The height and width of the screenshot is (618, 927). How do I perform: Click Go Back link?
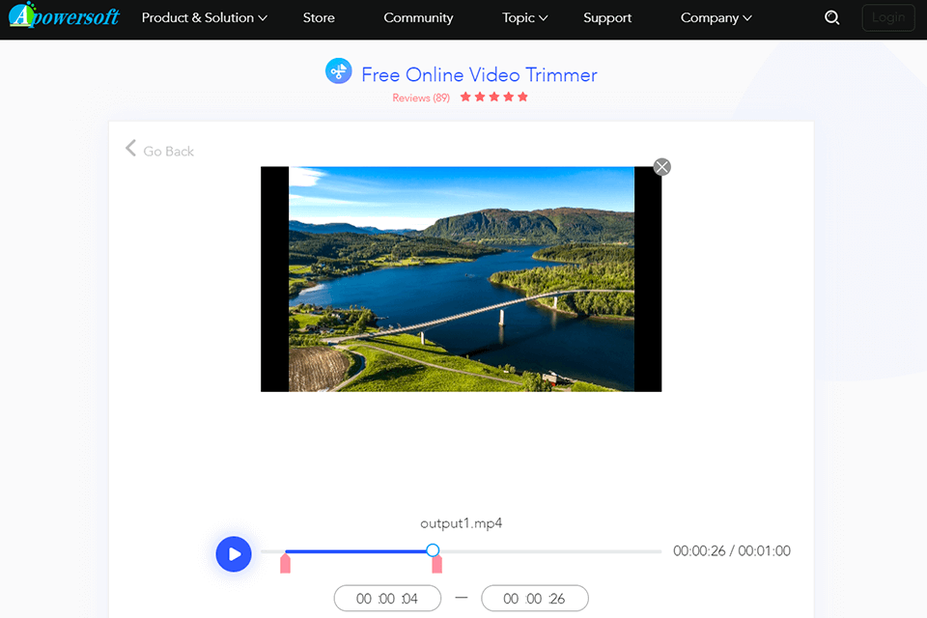pos(168,152)
